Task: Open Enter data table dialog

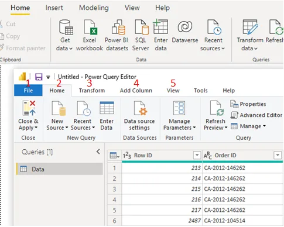Action: [160, 36]
